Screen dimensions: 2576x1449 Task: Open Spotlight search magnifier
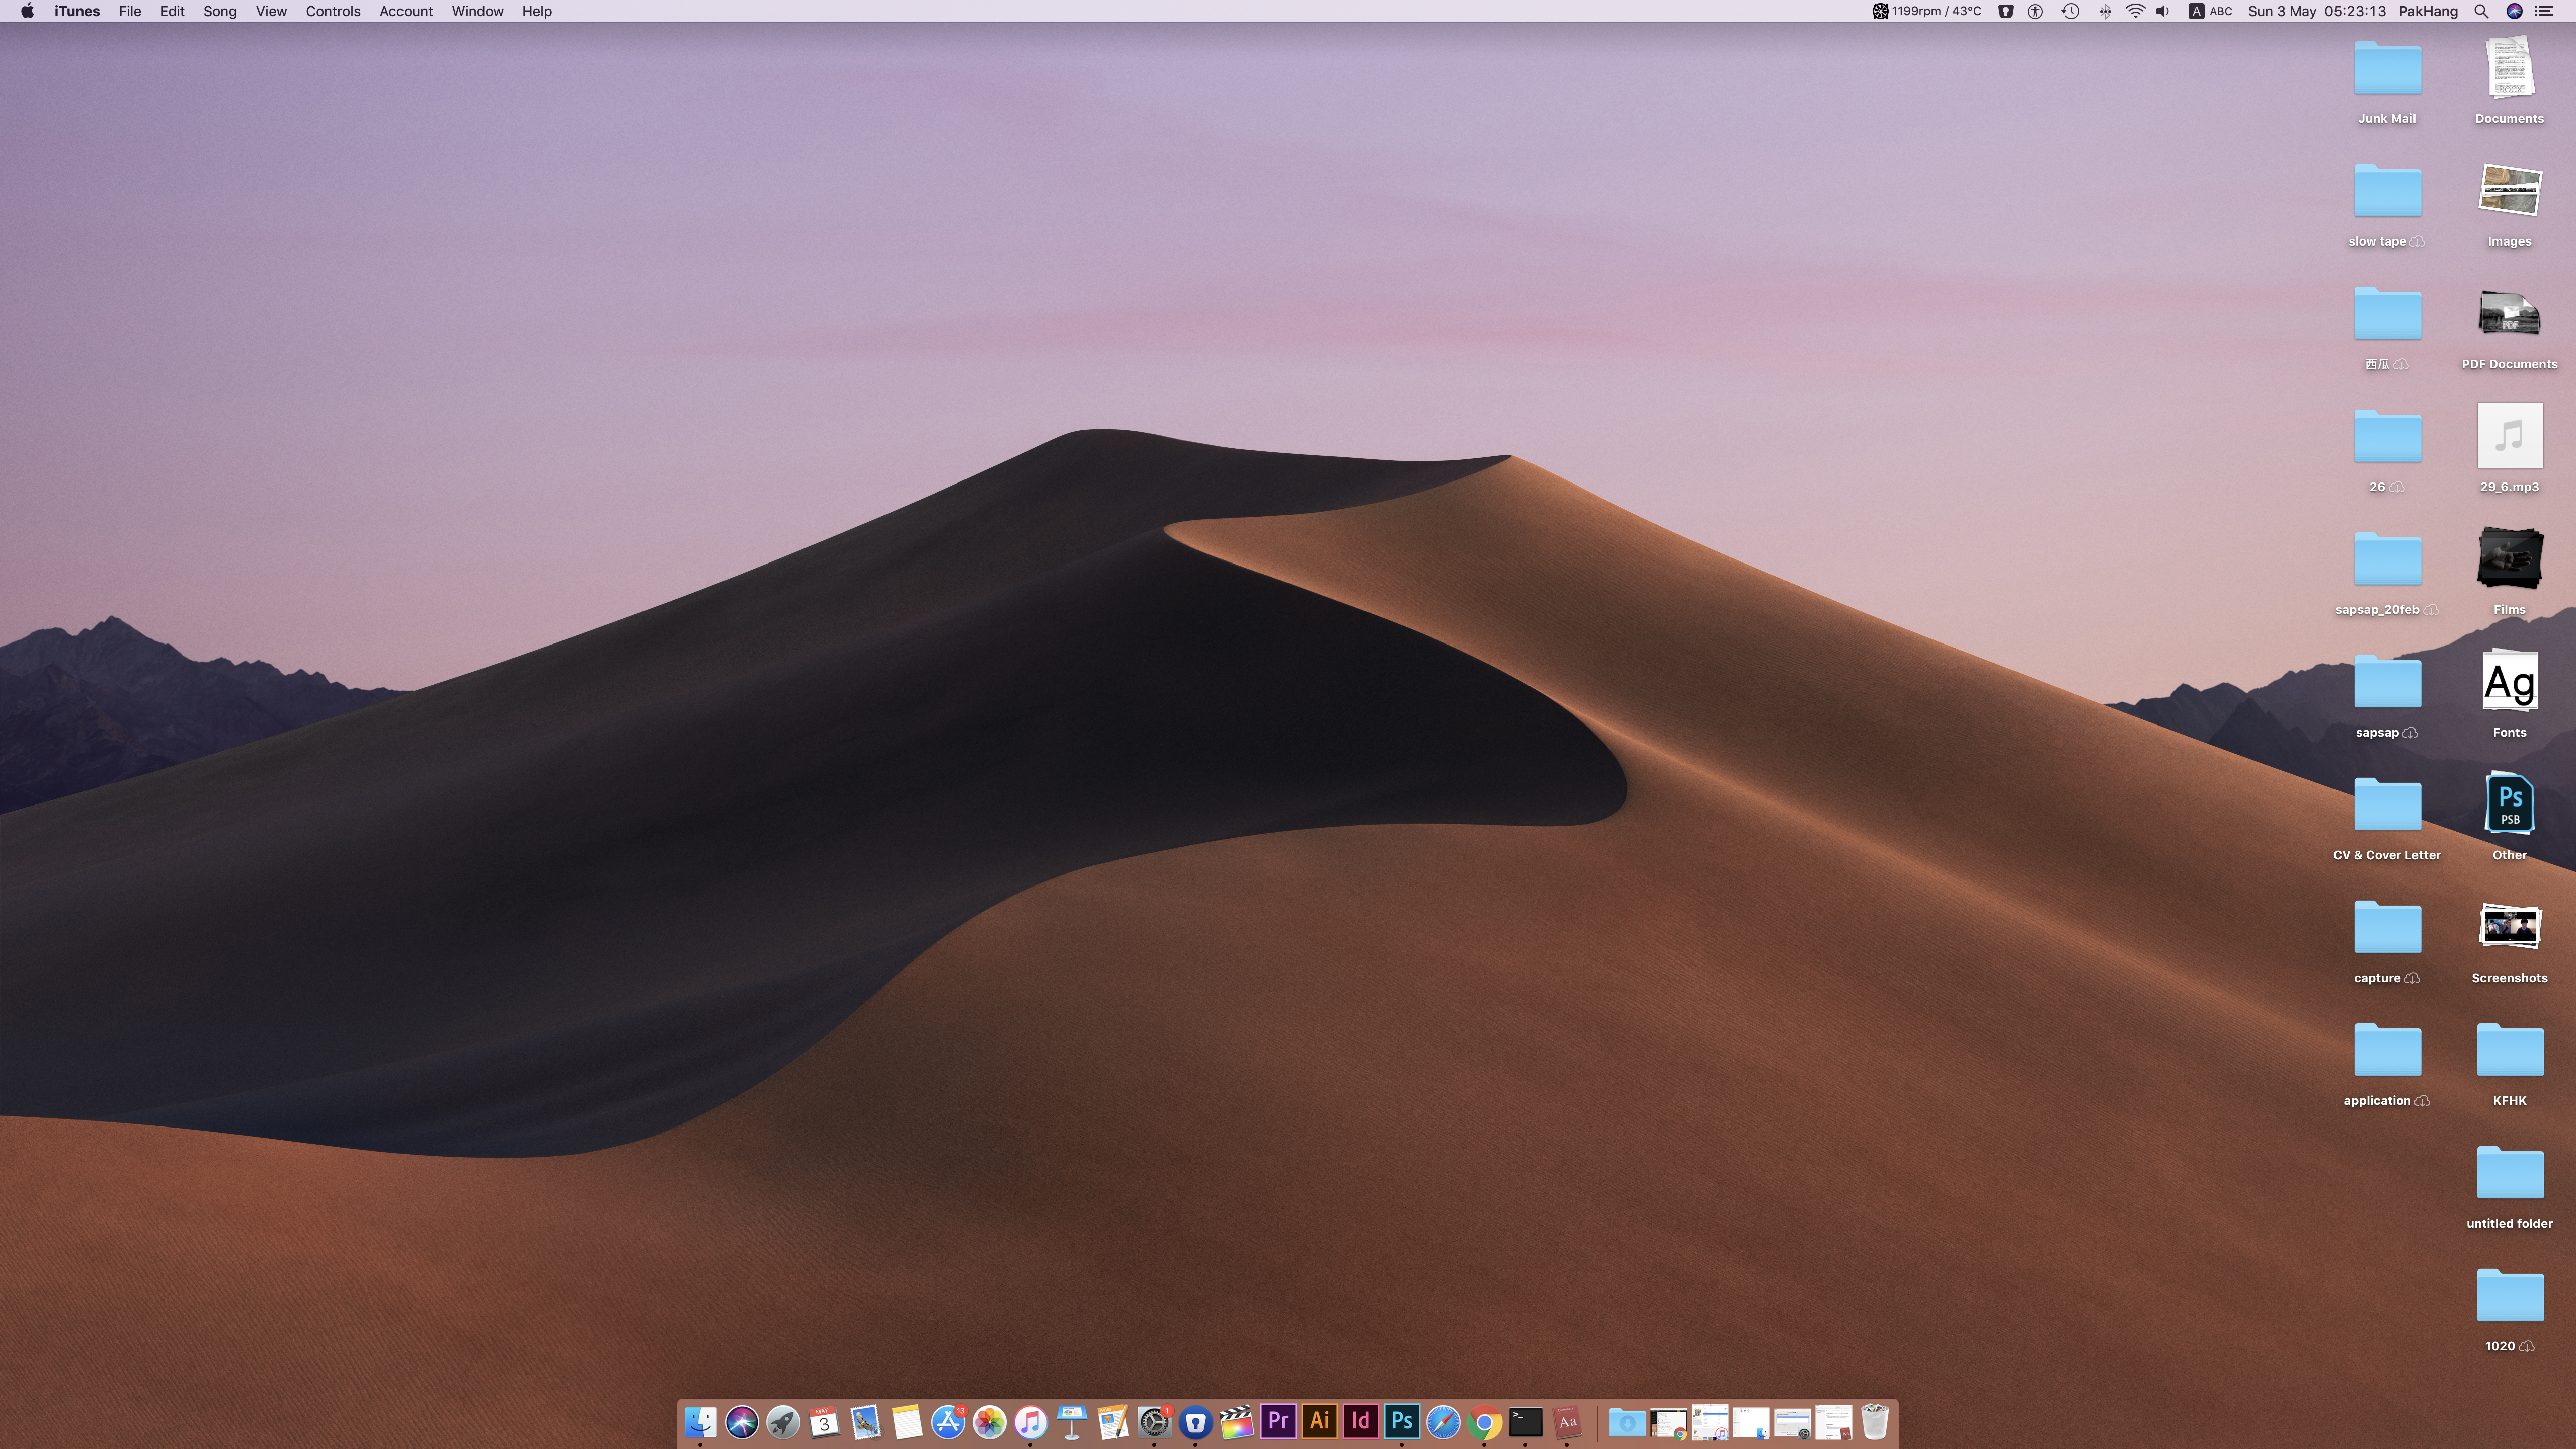(x=2481, y=11)
